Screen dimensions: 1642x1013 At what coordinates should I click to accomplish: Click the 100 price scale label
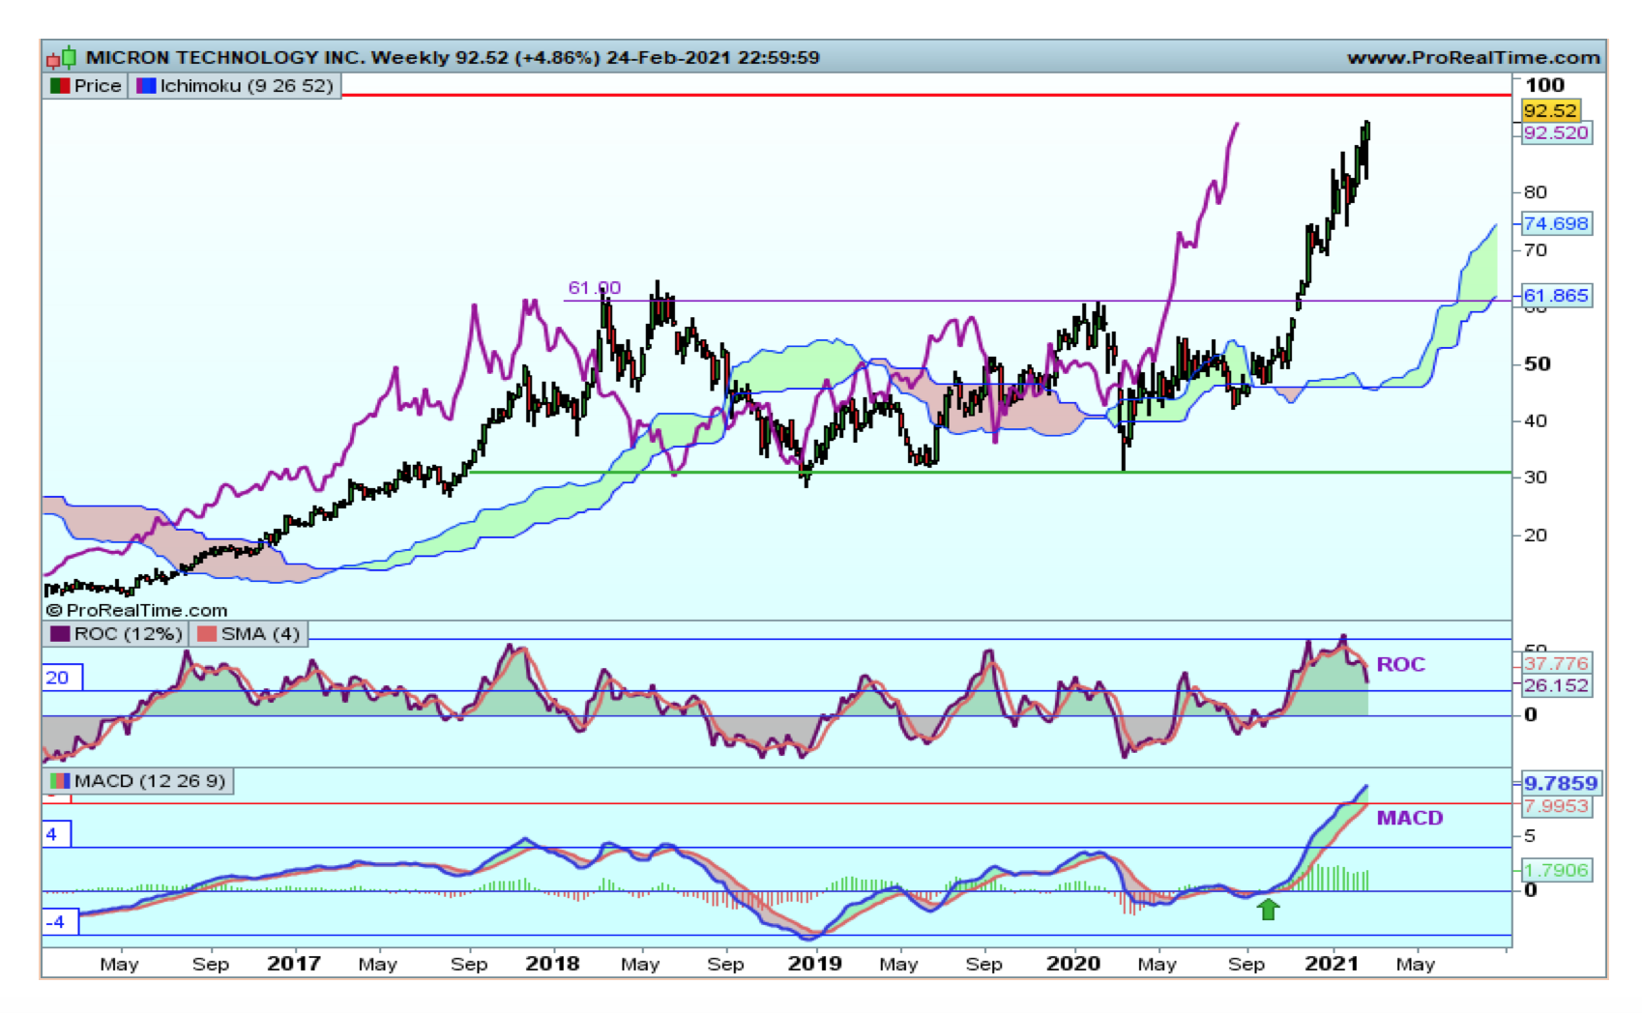pyautogui.click(x=1545, y=85)
